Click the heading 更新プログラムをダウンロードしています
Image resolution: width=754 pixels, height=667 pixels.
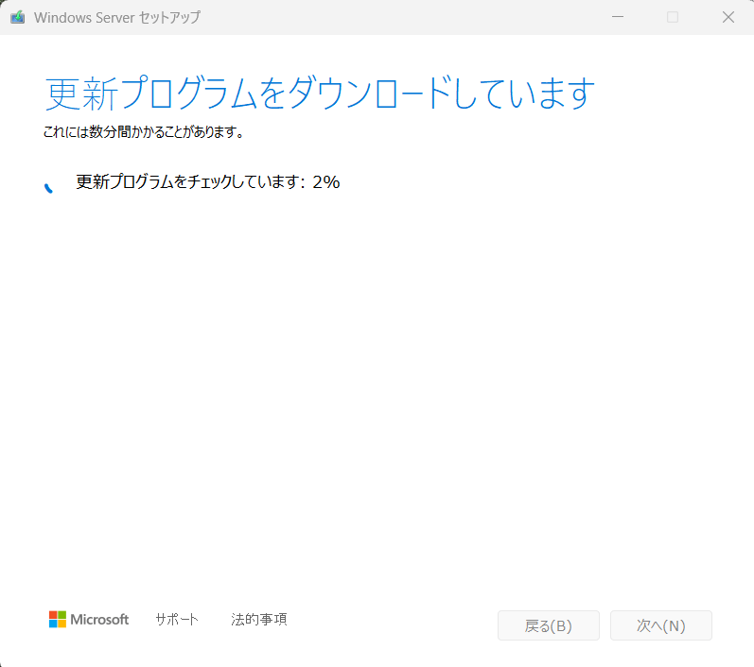pyautogui.click(x=320, y=93)
